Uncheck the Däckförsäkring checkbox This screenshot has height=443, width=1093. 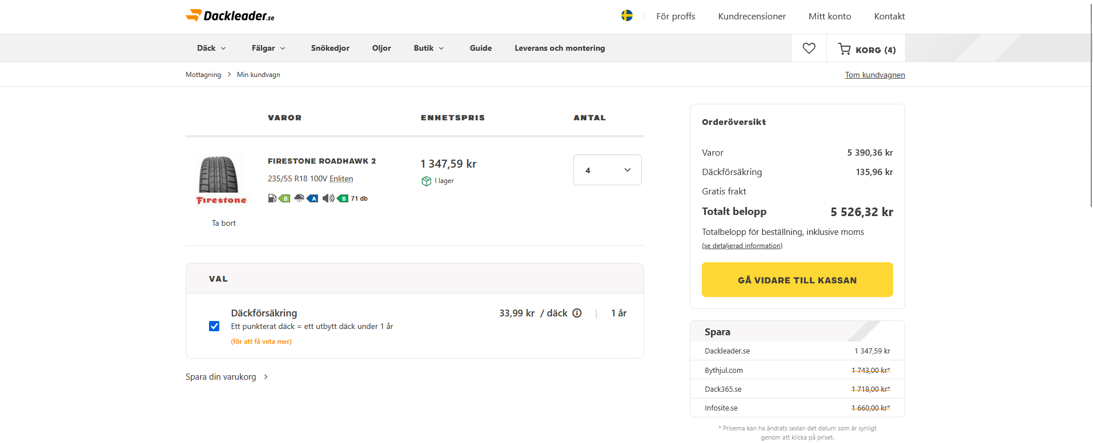(214, 326)
